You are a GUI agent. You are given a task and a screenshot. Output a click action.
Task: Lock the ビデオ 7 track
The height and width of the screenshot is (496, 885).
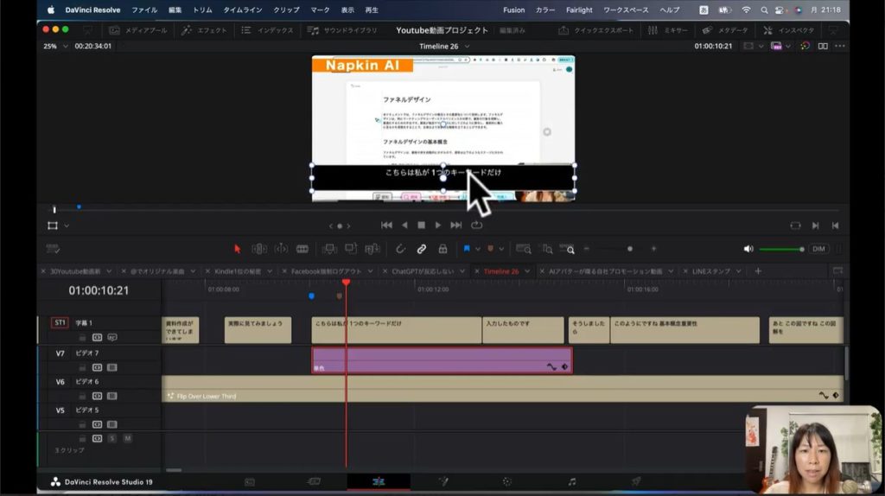[x=83, y=367]
